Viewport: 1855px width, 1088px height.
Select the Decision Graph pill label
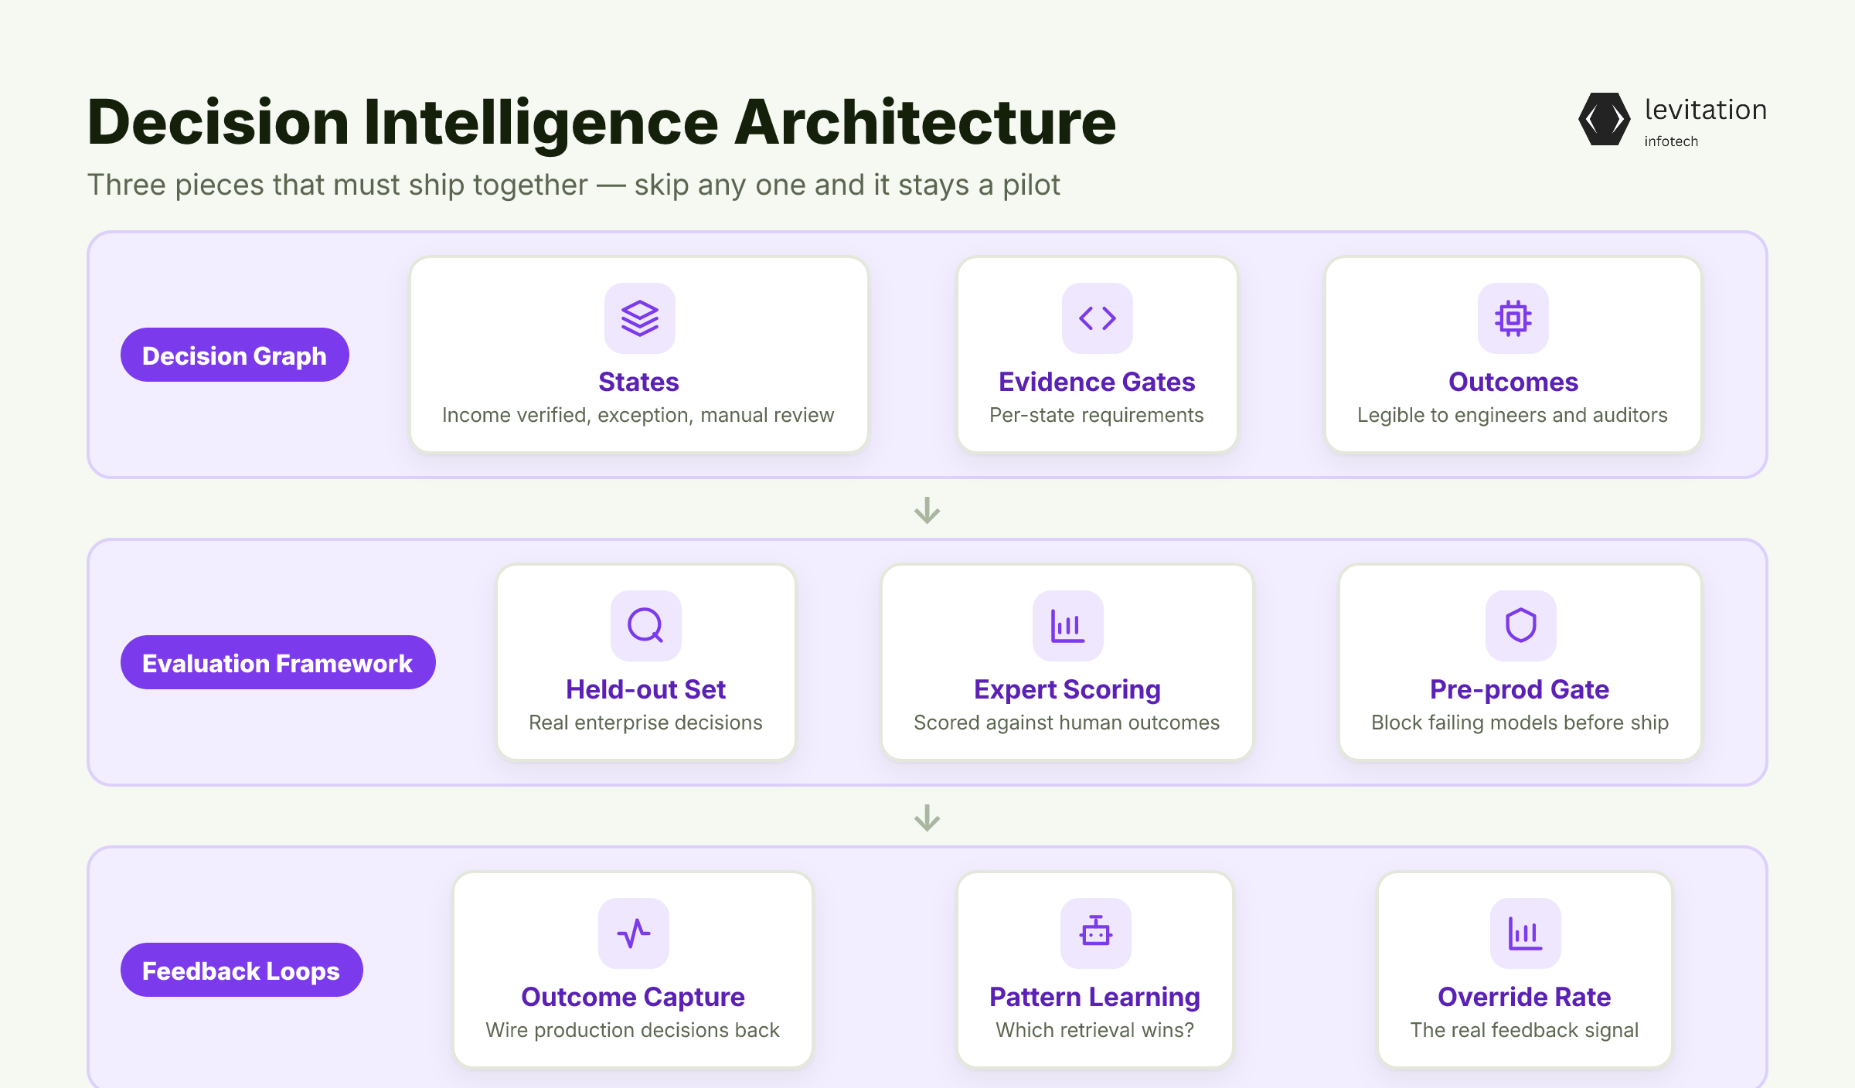point(235,355)
